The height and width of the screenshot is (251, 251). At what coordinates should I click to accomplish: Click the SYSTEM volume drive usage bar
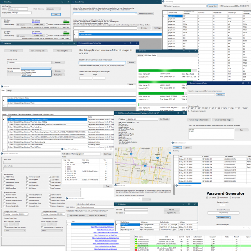(163, 94)
